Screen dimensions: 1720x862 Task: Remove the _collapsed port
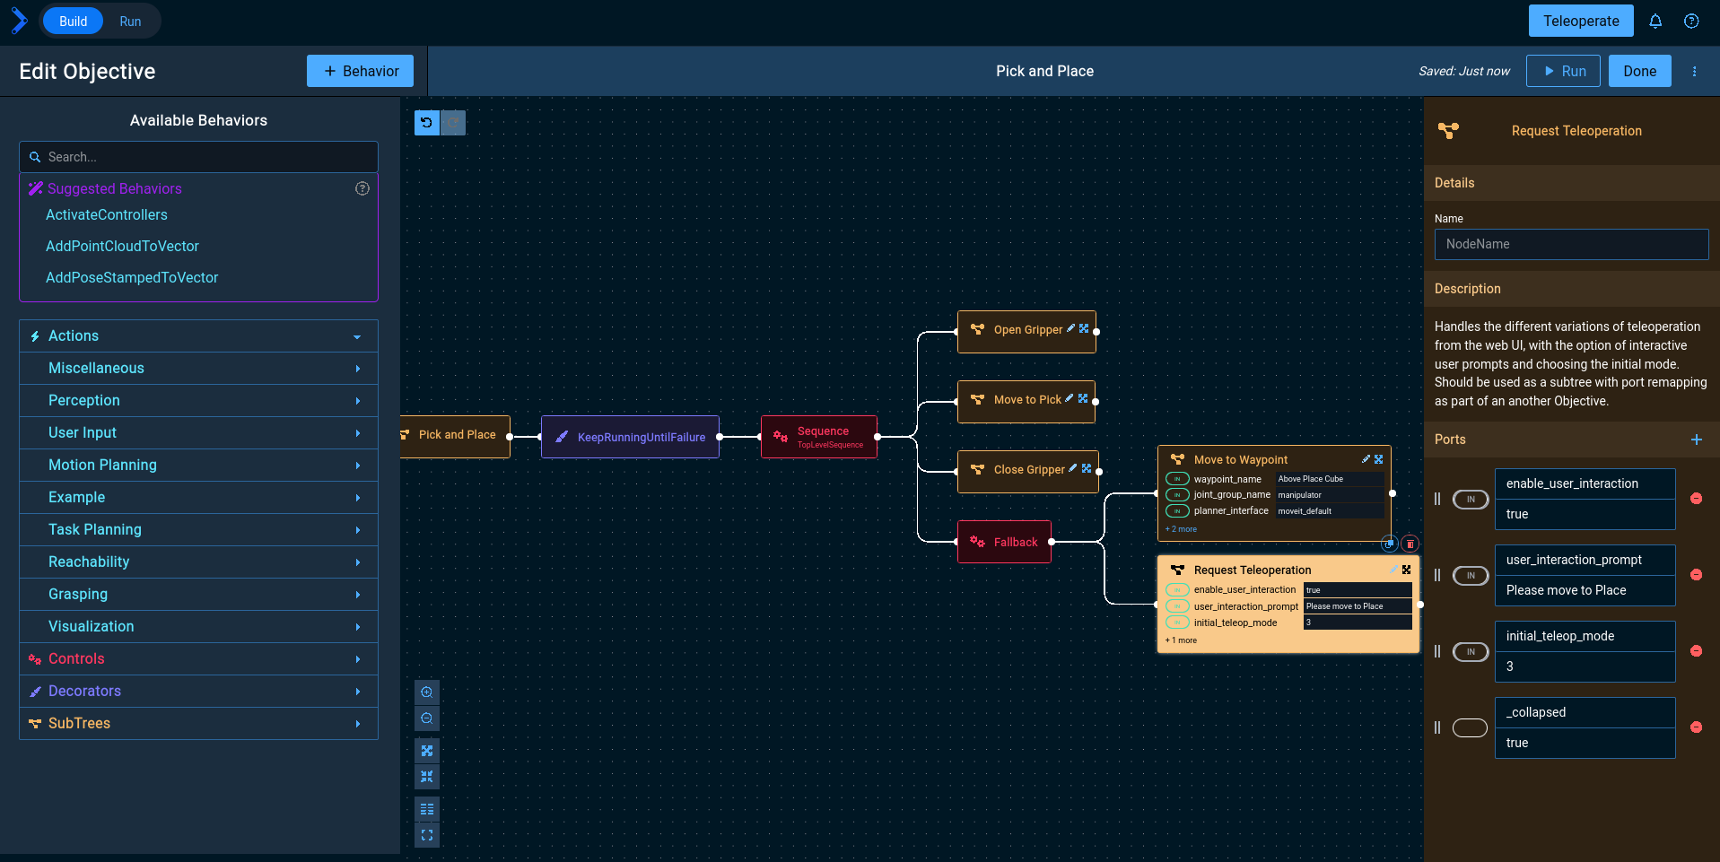1697,727
